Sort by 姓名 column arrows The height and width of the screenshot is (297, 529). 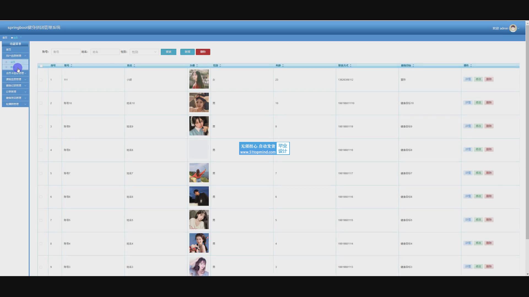[134, 65]
